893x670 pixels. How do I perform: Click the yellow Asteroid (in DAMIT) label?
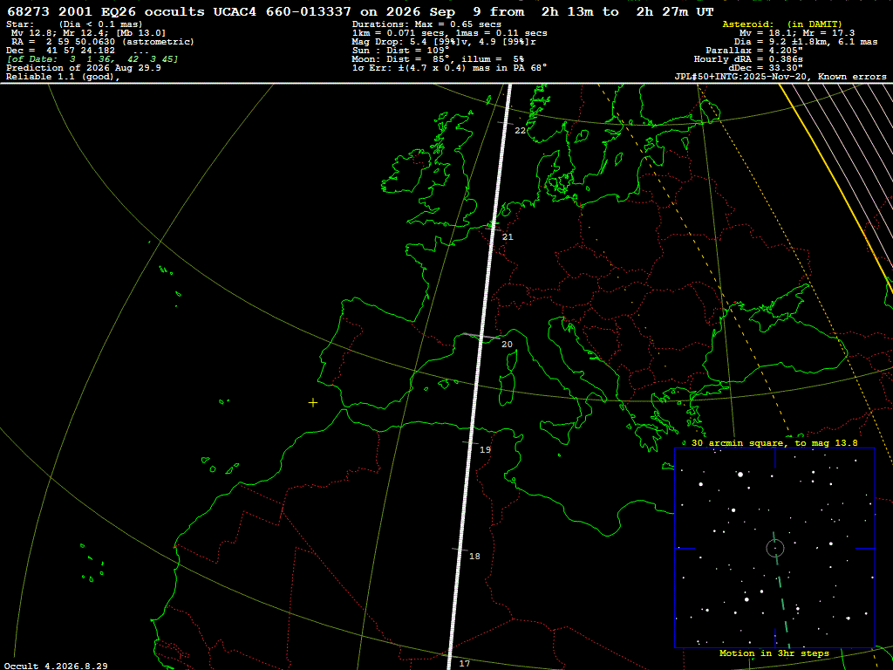[781, 24]
